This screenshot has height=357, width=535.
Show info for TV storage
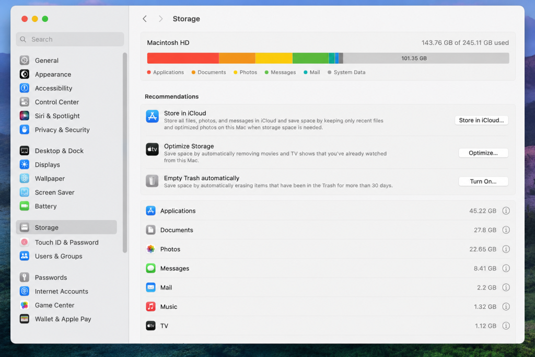(x=506, y=326)
